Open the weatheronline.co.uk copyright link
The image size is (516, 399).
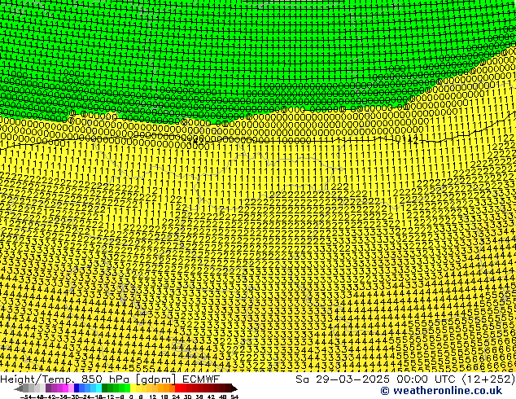[x=441, y=391]
